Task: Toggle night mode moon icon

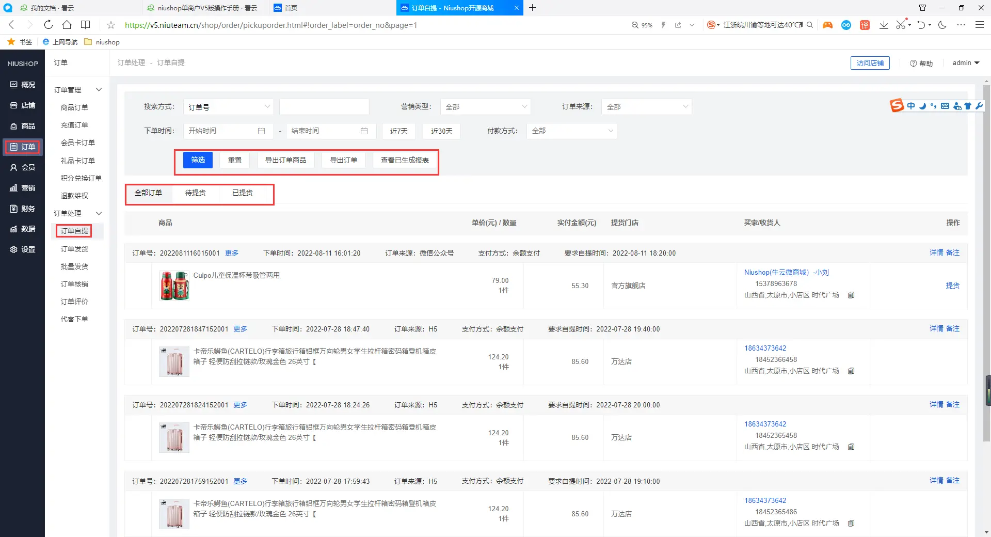Action: 942,25
